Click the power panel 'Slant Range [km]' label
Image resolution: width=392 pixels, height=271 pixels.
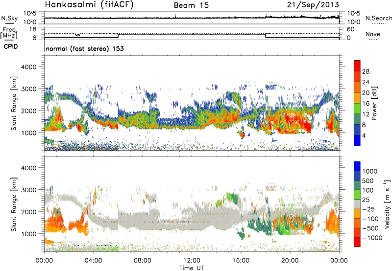(x=14, y=103)
